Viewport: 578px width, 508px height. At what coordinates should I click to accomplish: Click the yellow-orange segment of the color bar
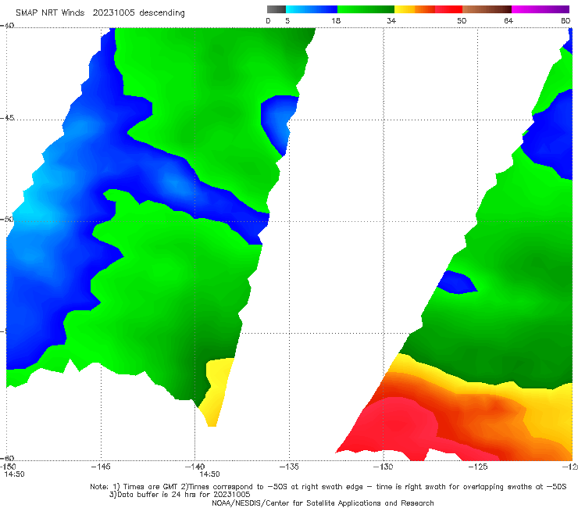coord(415,9)
